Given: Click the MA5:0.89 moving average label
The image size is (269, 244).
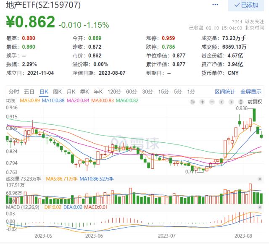Looking at the screenshot, I should pyautogui.click(x=30, y=100).
